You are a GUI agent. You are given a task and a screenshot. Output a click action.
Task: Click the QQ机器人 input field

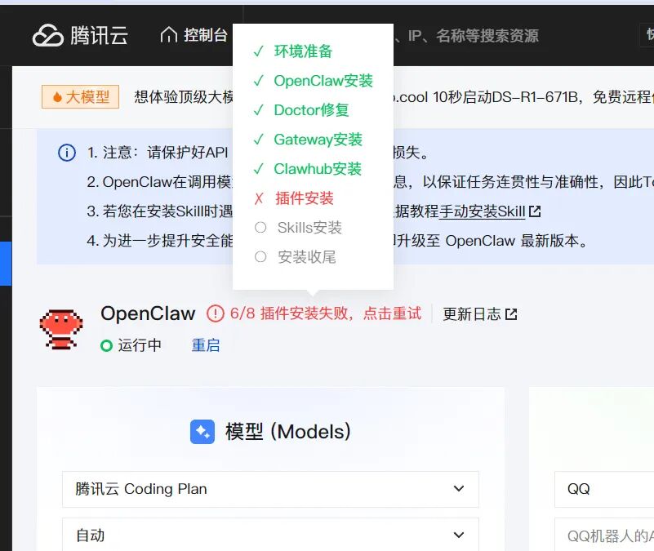pos(604,535)
